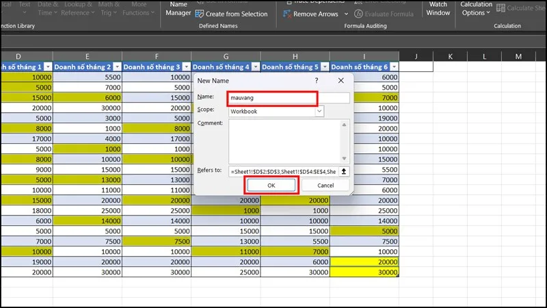Click Cancel in the New Name dialog
Viewport: 547px width, 308px height.
(x=325, y=185)
